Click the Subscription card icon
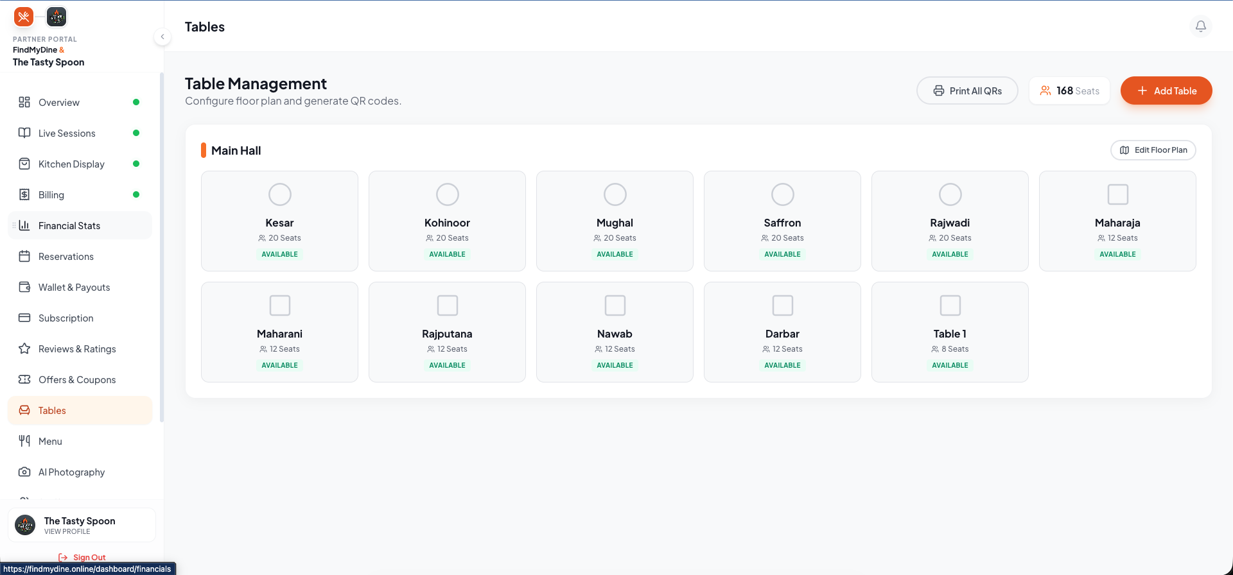The height and width of the screenshot is (575, 1233). 24,318
